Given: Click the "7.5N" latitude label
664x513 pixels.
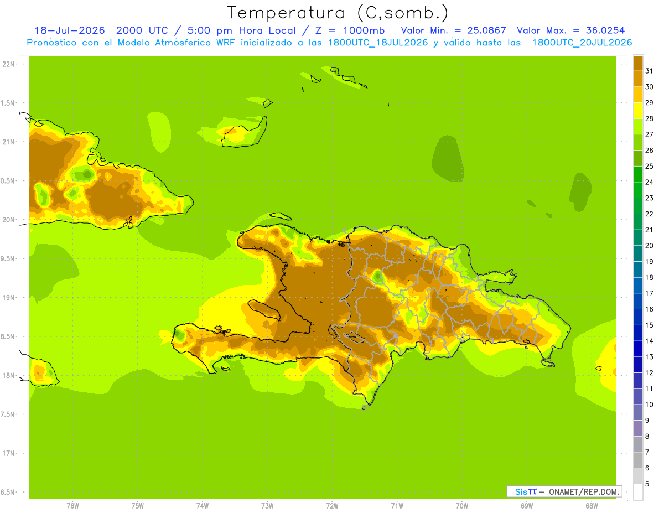Looking at the screenshot, I should (7, 414).
